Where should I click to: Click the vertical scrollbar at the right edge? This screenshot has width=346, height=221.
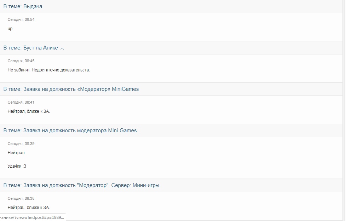(x=344, y=110)
